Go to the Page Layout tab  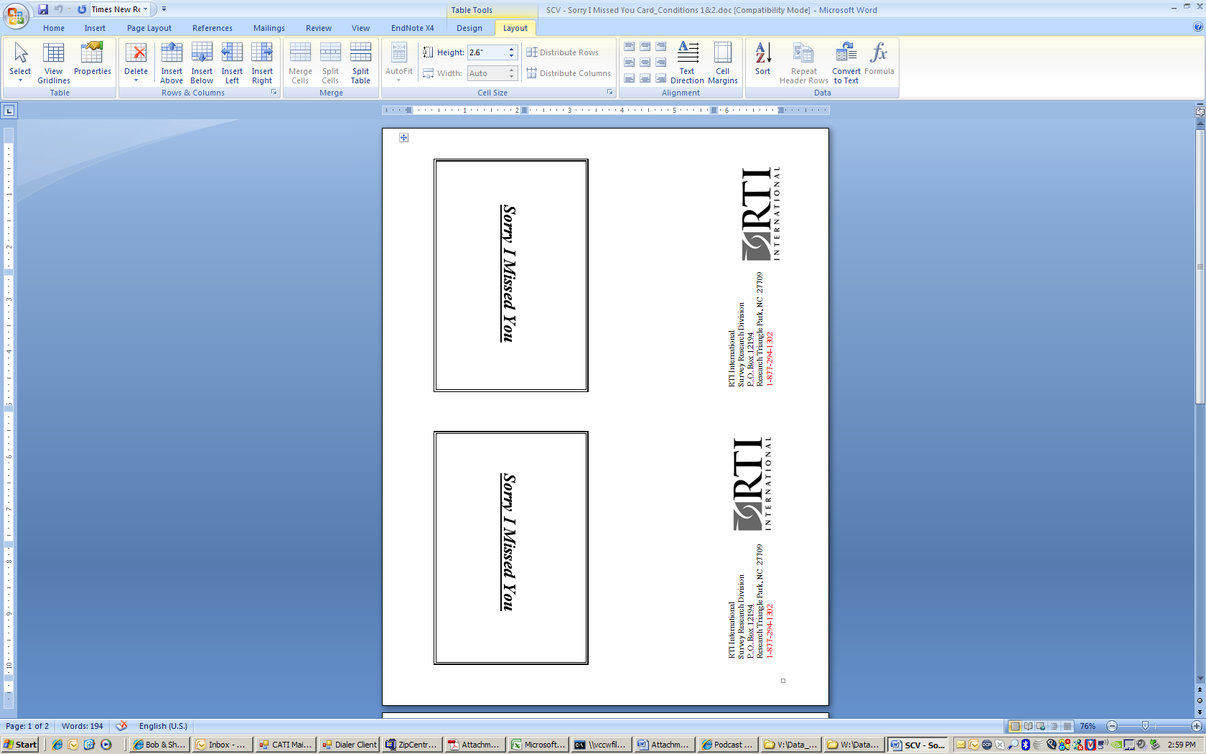tap(149, 28)
